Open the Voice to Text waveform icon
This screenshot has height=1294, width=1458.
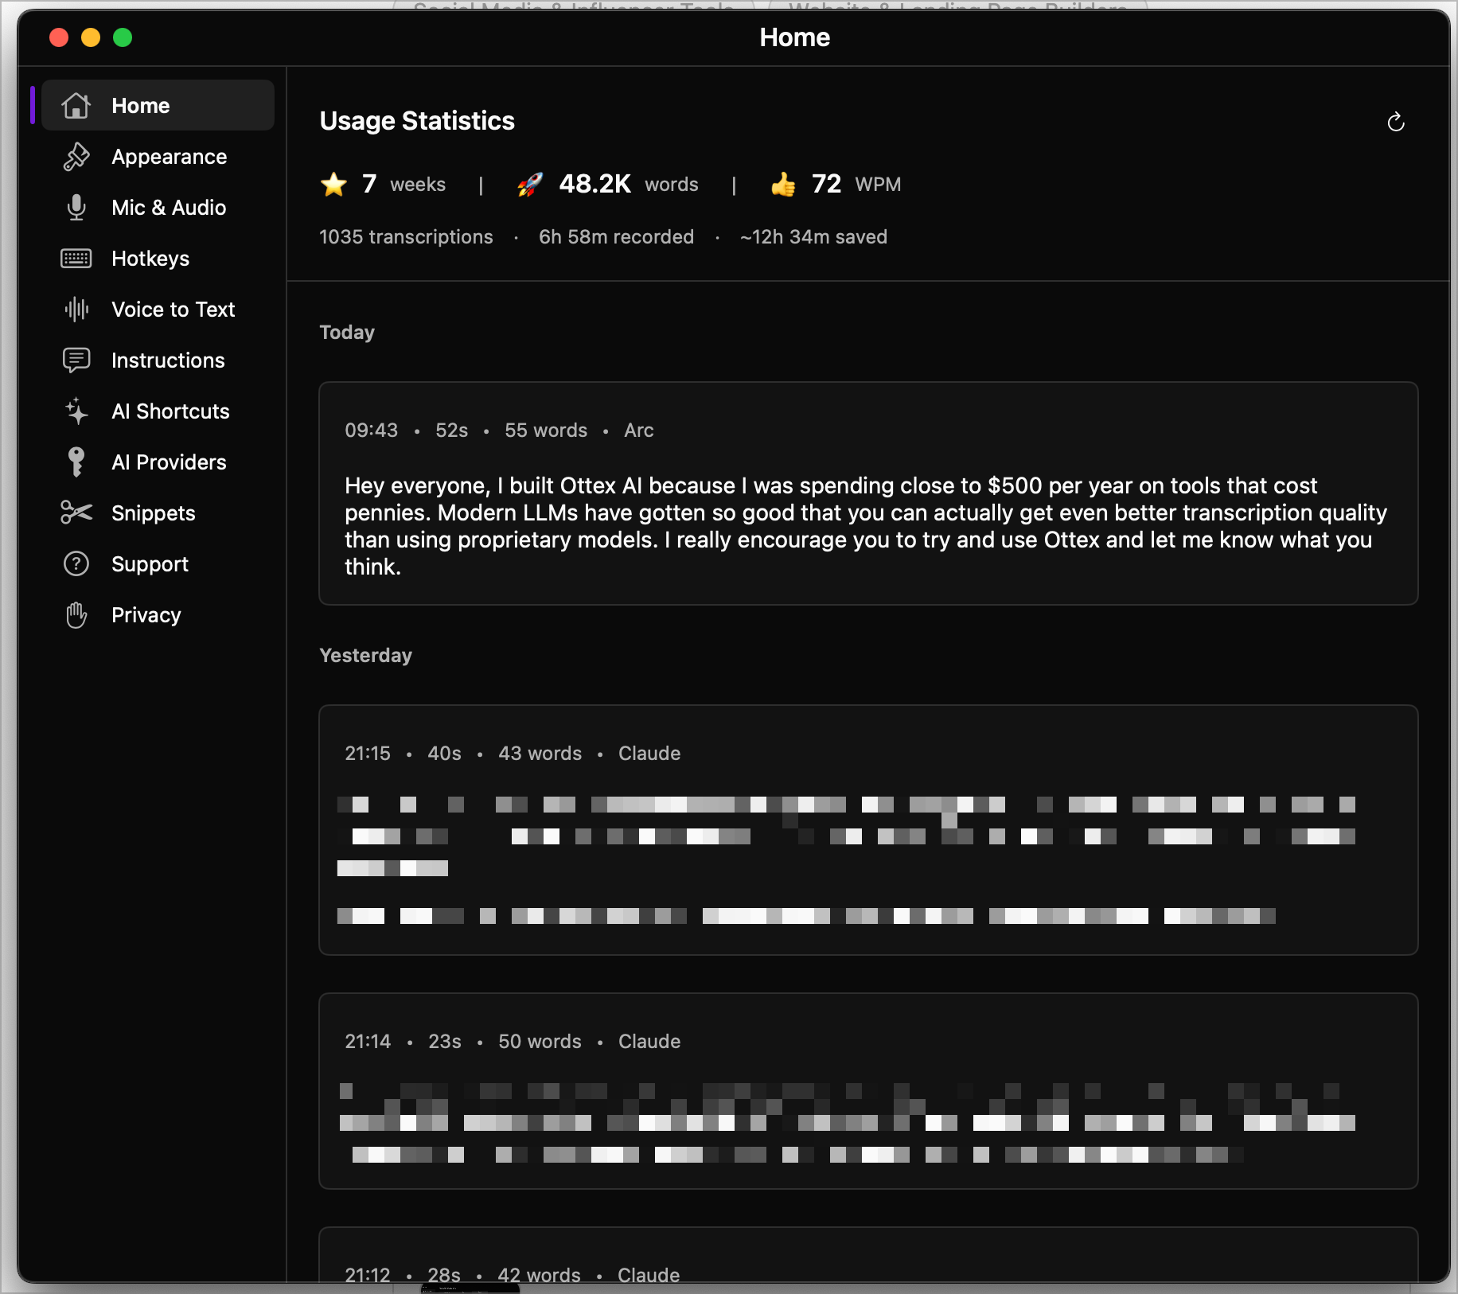coord(76,310)
